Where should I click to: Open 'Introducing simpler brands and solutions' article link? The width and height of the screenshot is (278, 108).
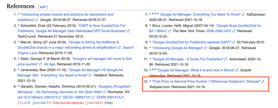point(65,17)
